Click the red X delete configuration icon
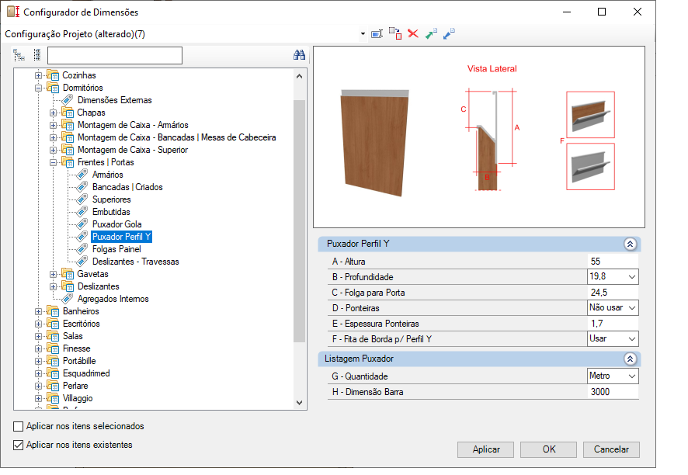This screenshot has width=688, height=475. pyautogui.click(x=413, y=34)
